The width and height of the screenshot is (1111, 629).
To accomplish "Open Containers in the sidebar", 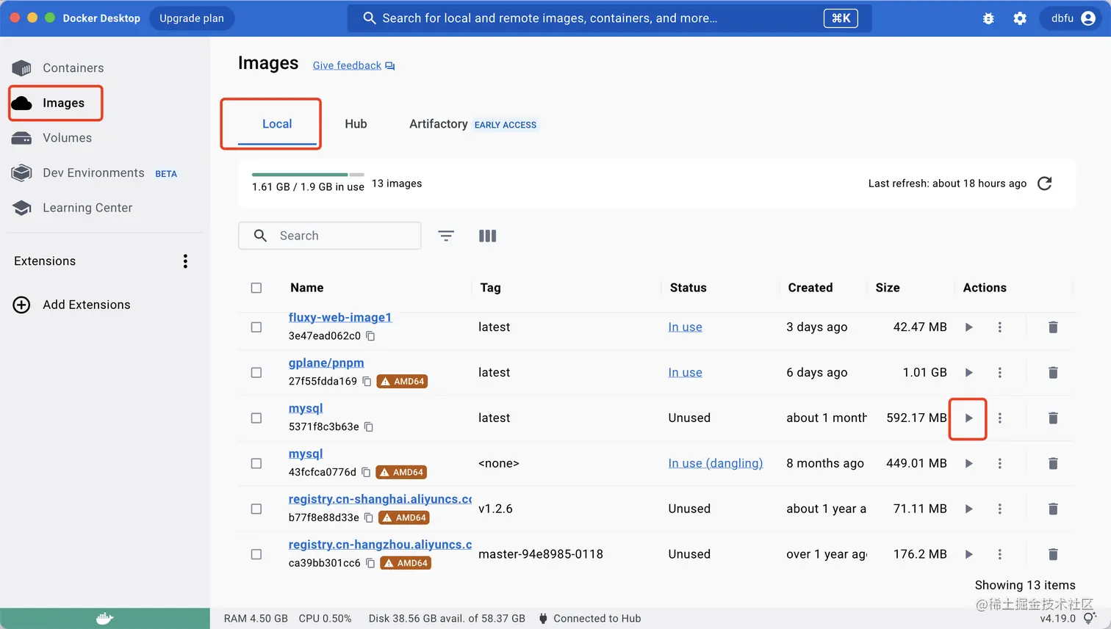I will pos(73,68).
